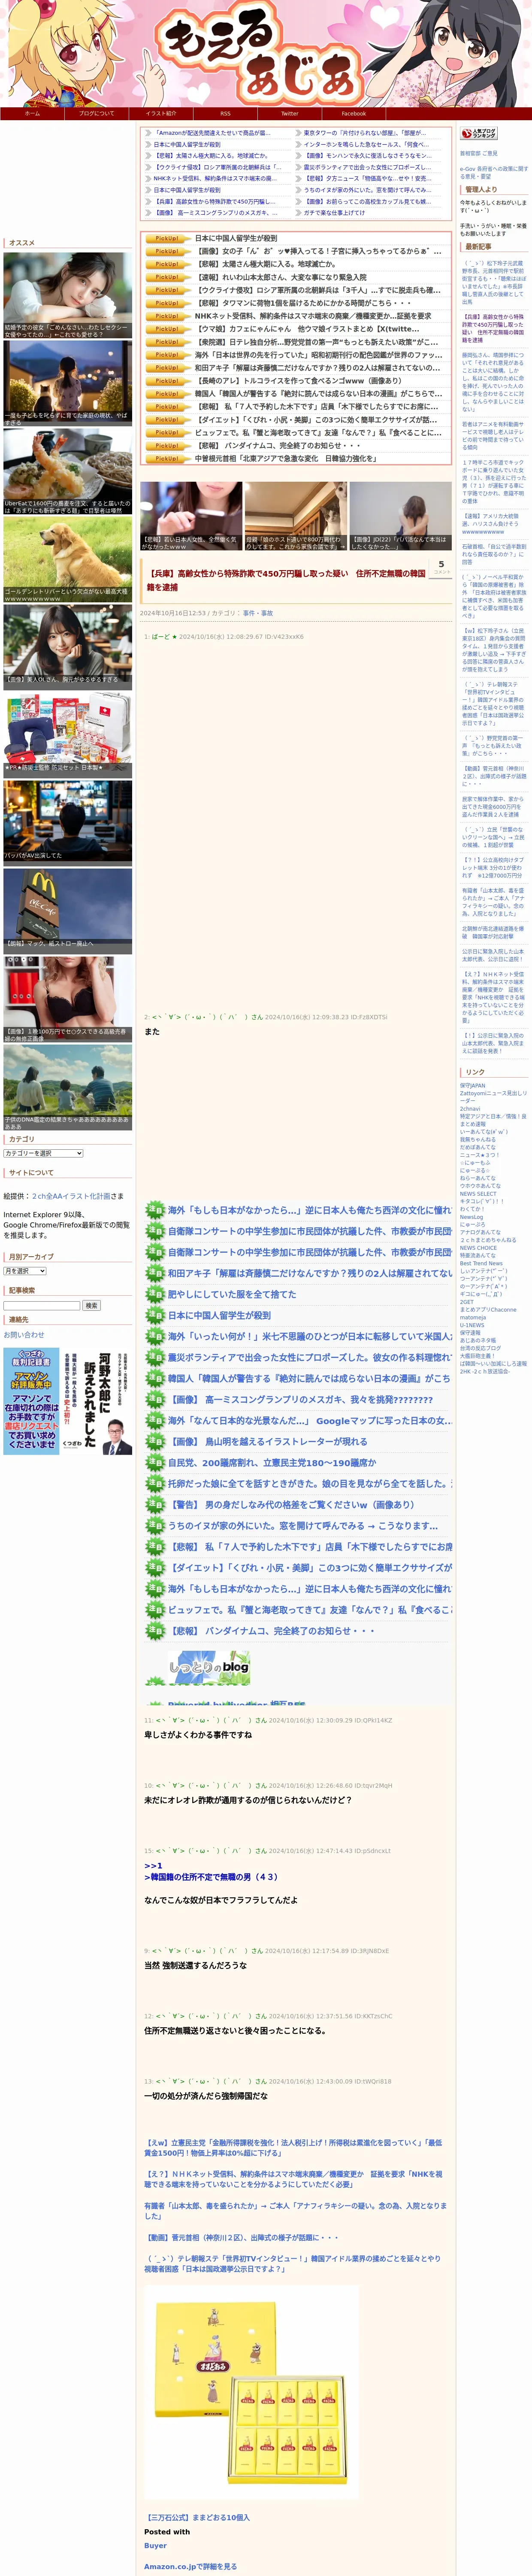Open pickup link ビュッフェで。私『蟹と海老取ってきて』
The image size is (532, 2576).
(318, 433)
